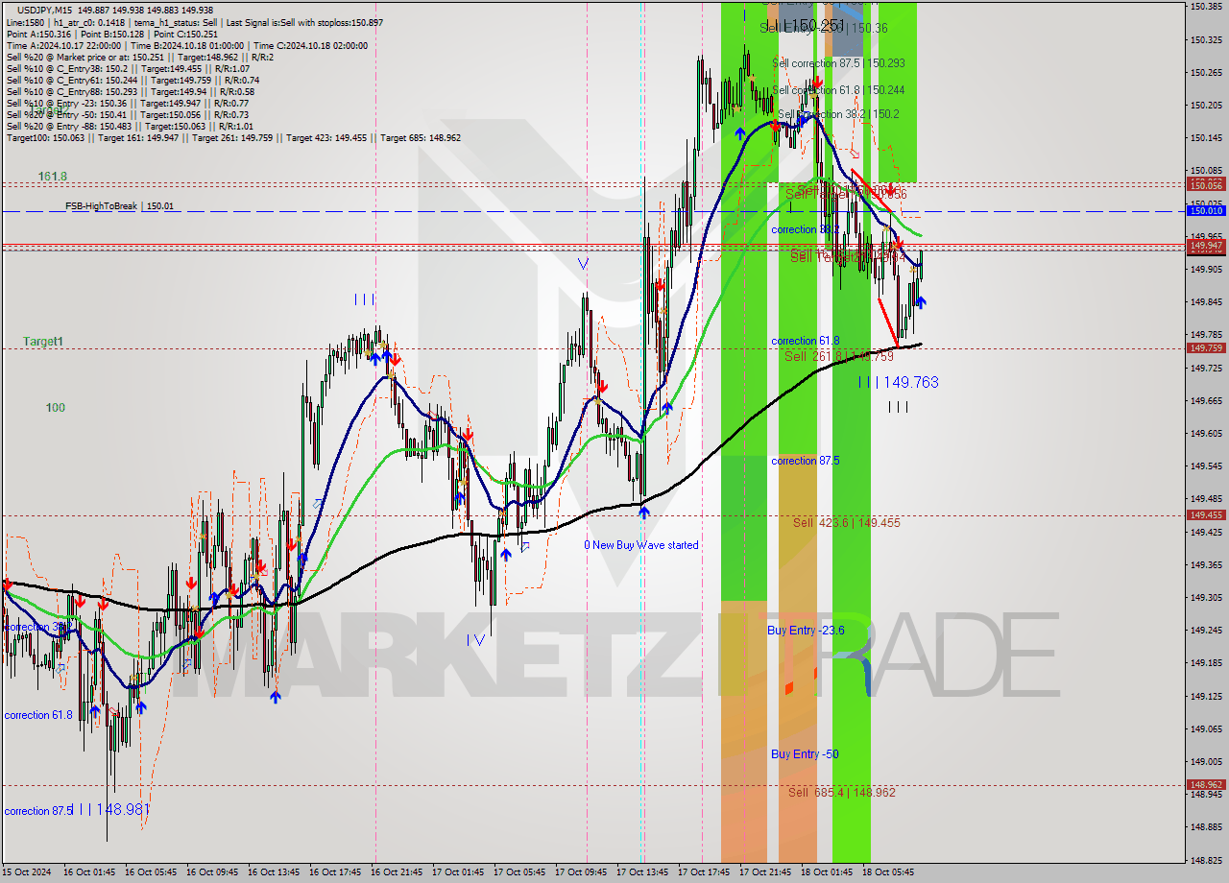Screen dimensions: 1229x883
Task: Click the 148.825 price scale value
Action: (1206, 861)
